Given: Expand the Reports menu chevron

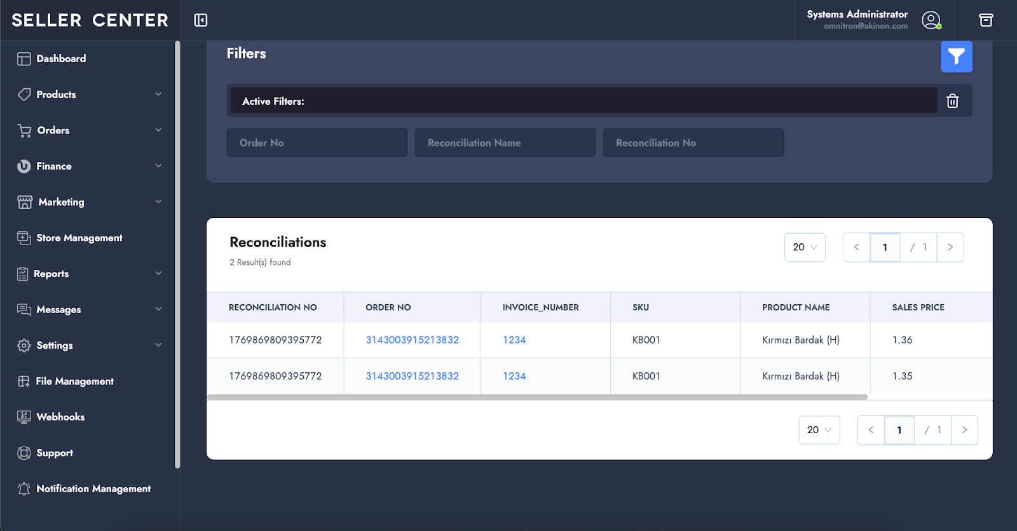Looking at the screenshot, I should coord(158,273).
